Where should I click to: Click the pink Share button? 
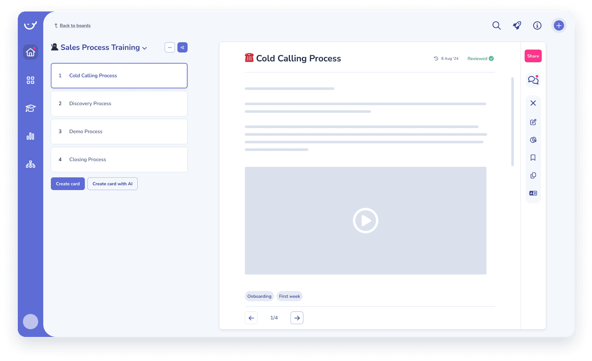[533, 56]
